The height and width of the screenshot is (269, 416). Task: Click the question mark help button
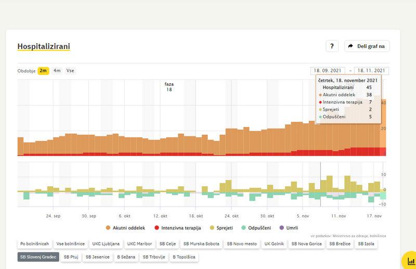pos(332,46)
